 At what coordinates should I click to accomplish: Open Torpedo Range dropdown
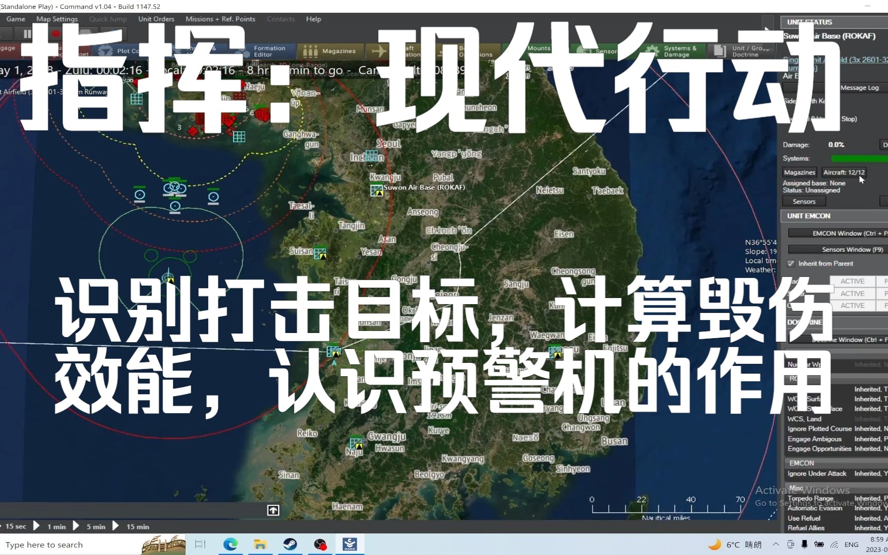[x=871, y=498]
